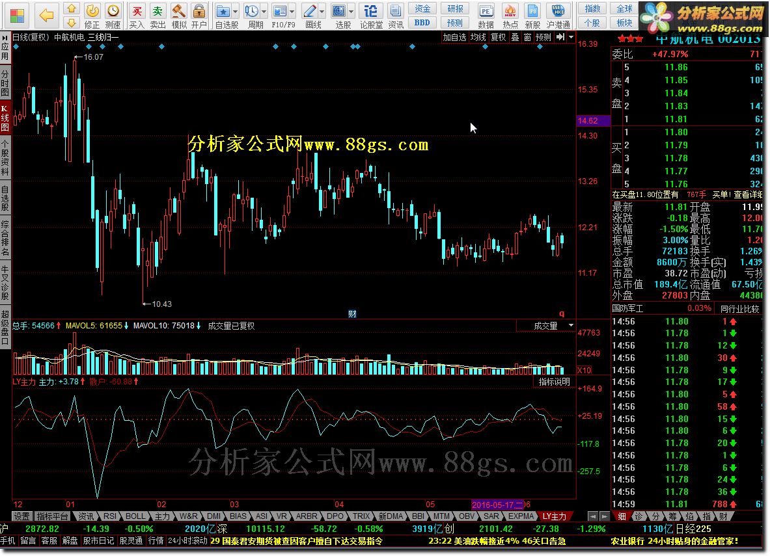This screenshot has height=556, width=770.
Task: Toggle 均线 moving averages
Action: pos(478,37)
